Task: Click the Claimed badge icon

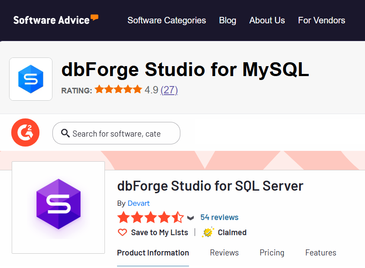Action: [x=208, y=232]
